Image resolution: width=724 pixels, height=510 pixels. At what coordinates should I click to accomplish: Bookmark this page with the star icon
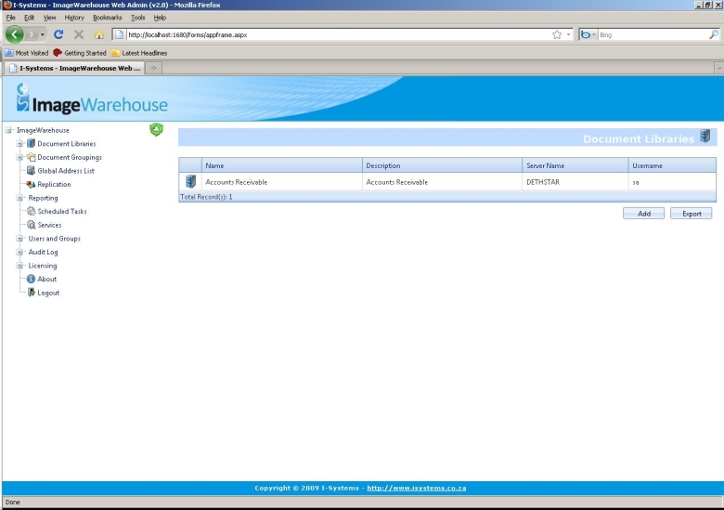coord(557,34)
